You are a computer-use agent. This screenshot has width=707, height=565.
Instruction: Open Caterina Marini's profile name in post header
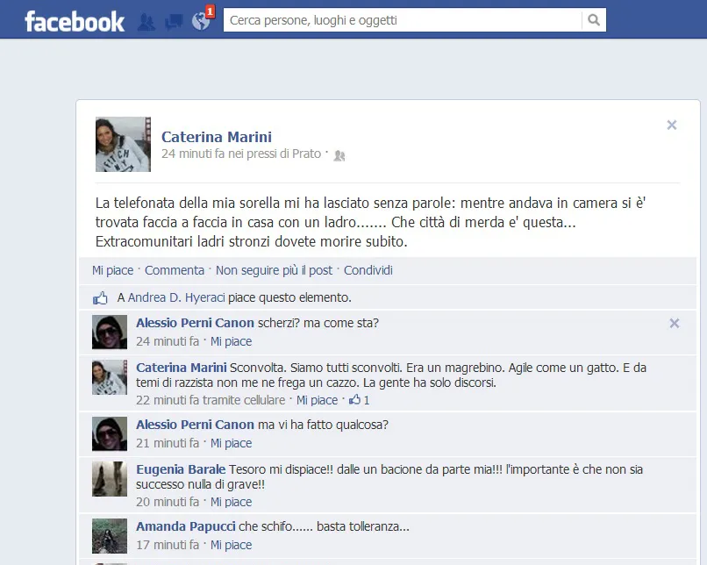click(x=217, y=137)
